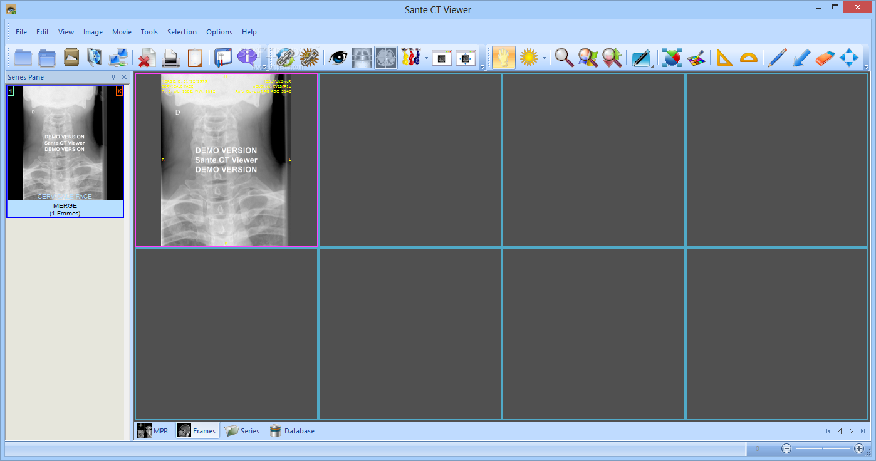Viewport: 876px width, 461px height.
Task: Select the MERGE series thumbnail
Action: pyautogui.click(x=65, y=151)
